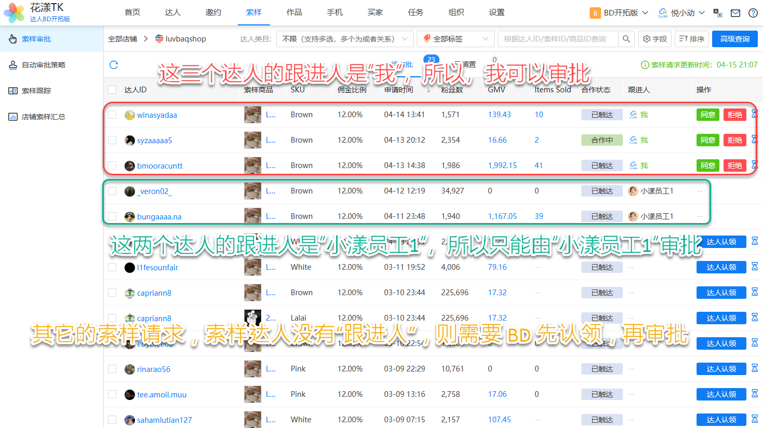Click the refresh icon above the table
The height and width of the screenshot is (428, 763).
(114, 65)
